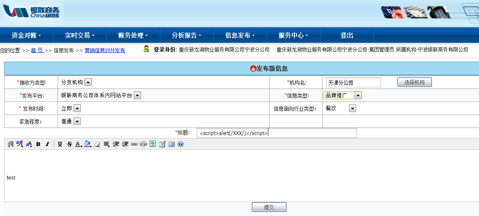Click the 发布新信息 header text
The image size is (479, 216).
tap(272, 69)
